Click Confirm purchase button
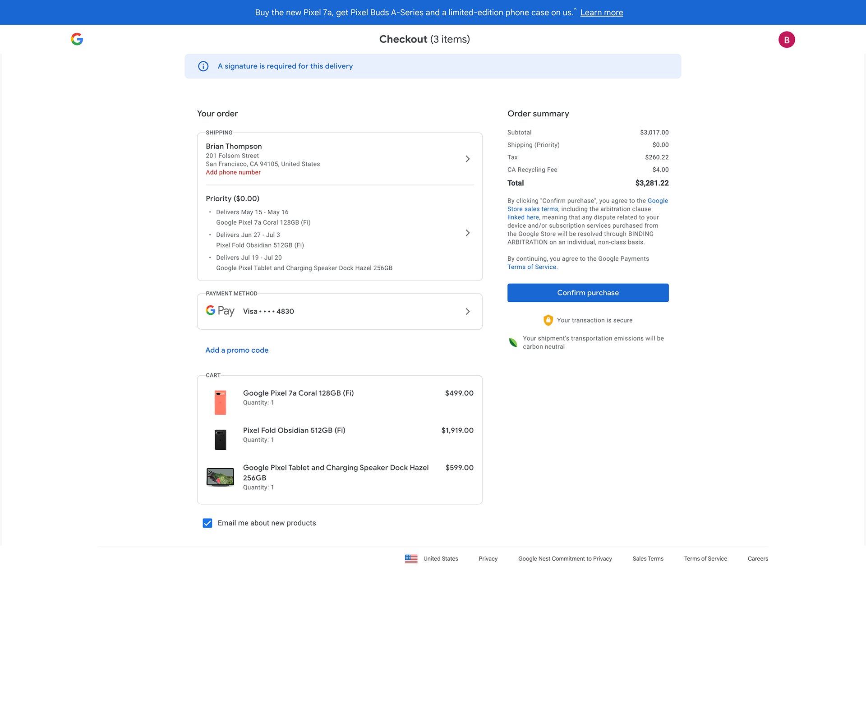 tap(588, 293)
